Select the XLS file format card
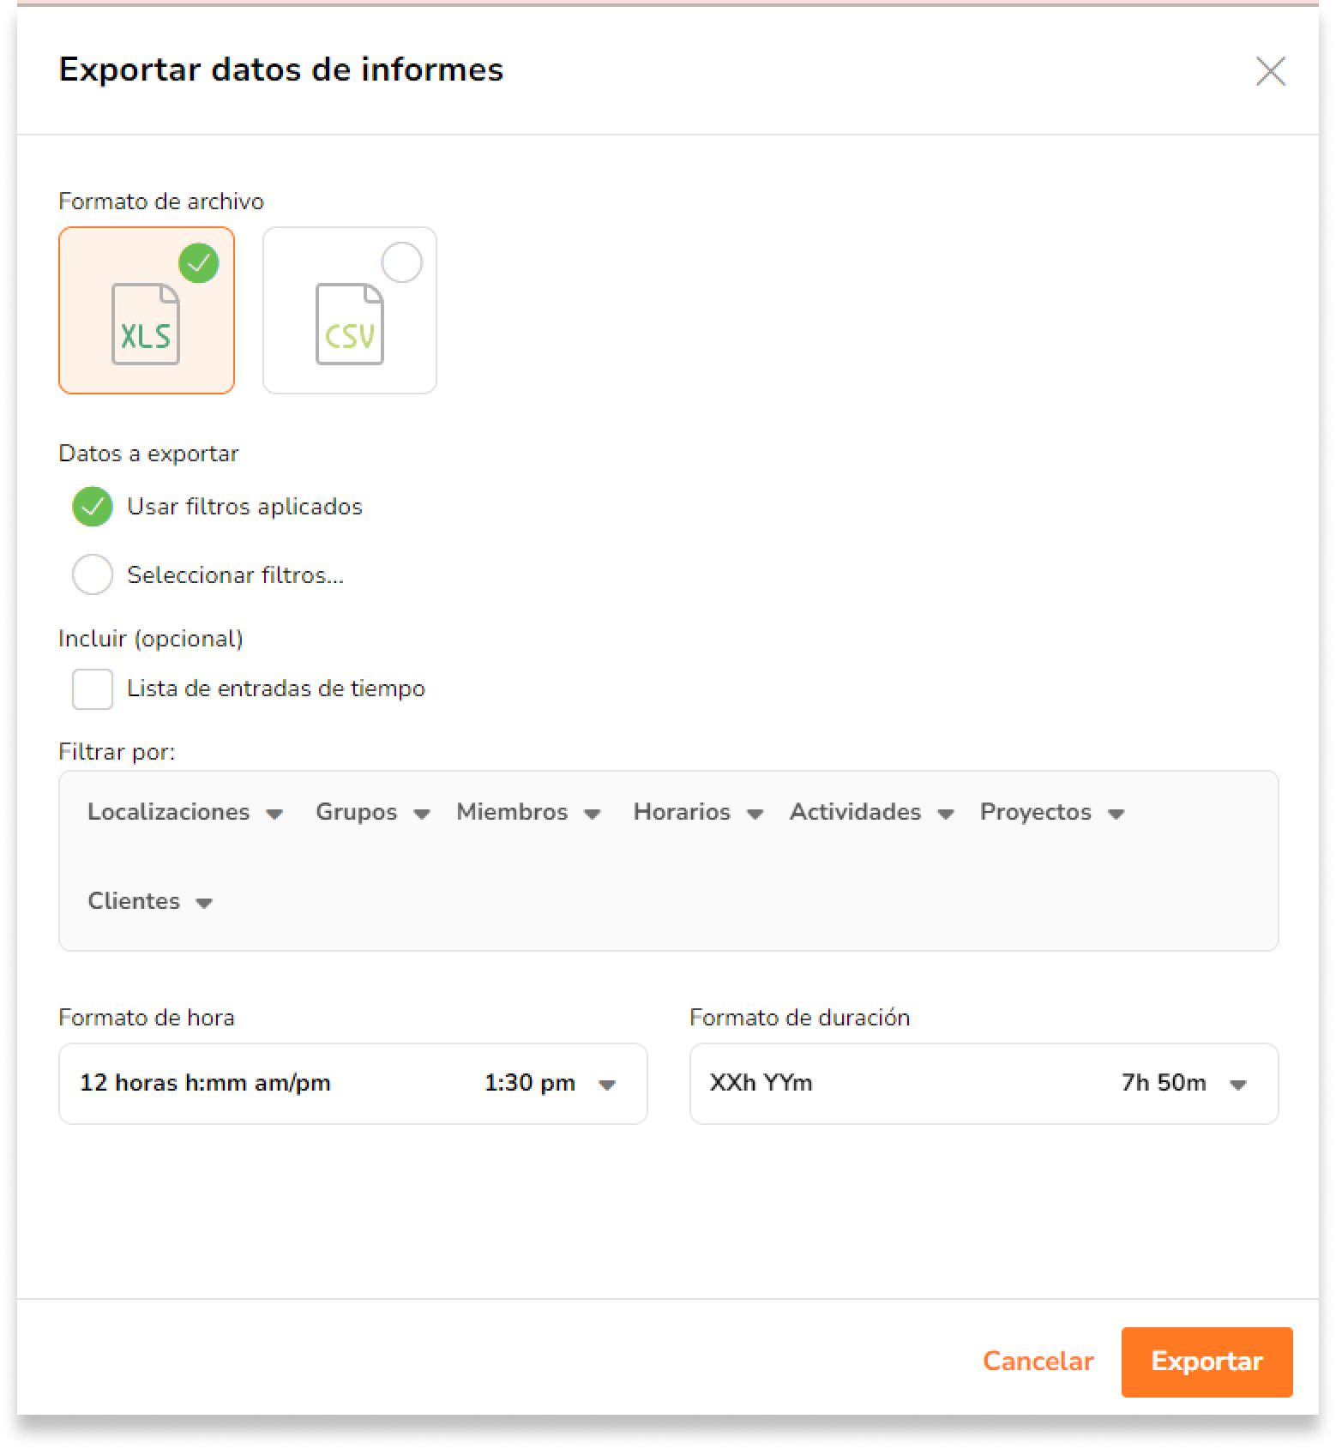The width and height of the screenshot is (1336, 1449). click(147, 310)
